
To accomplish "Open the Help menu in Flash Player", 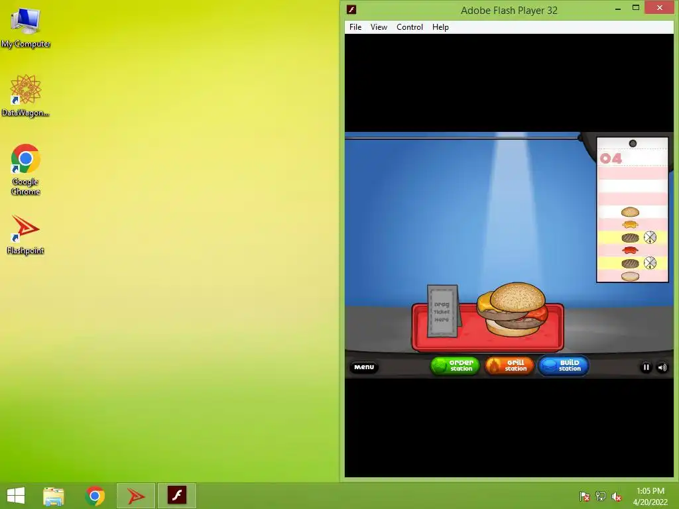I will coord(440,27).
